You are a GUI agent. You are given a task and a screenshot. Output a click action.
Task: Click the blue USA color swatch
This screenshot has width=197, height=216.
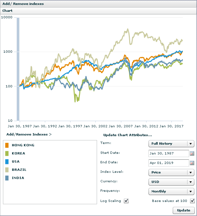[7, 161]
